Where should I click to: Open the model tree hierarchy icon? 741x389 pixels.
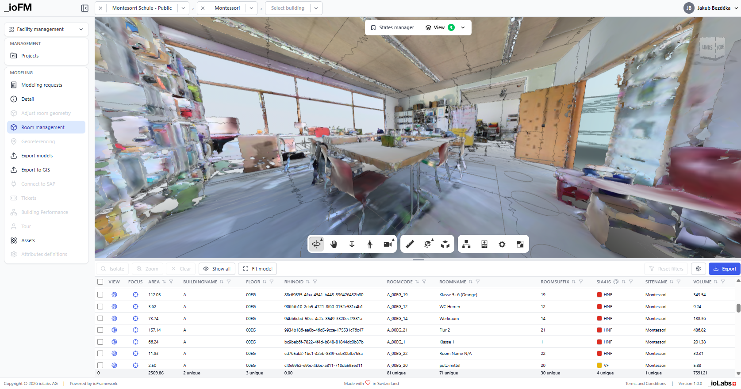[466, 244]
